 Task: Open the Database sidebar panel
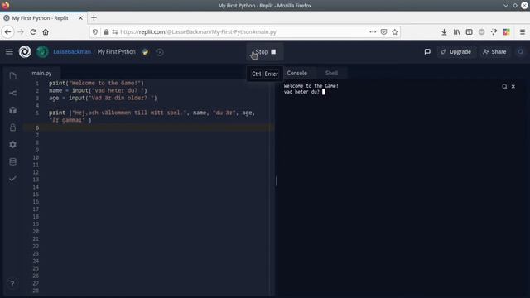(x=13, y=162)
